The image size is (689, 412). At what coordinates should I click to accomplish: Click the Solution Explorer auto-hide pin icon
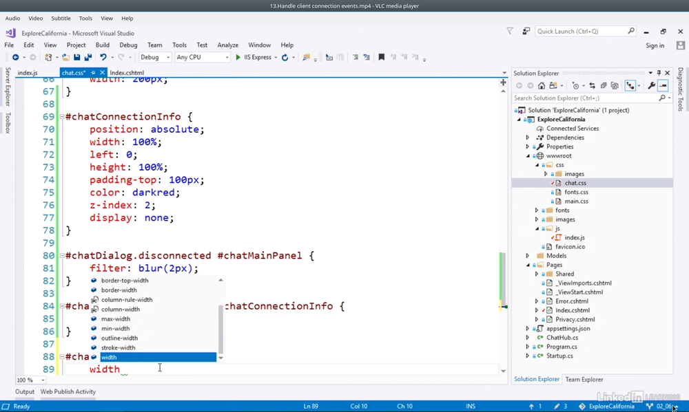pyautogui.click(x=659, y=73)
